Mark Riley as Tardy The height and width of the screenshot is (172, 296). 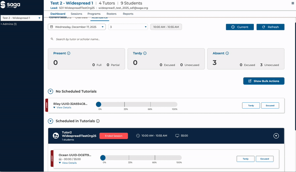click(251, 106)
